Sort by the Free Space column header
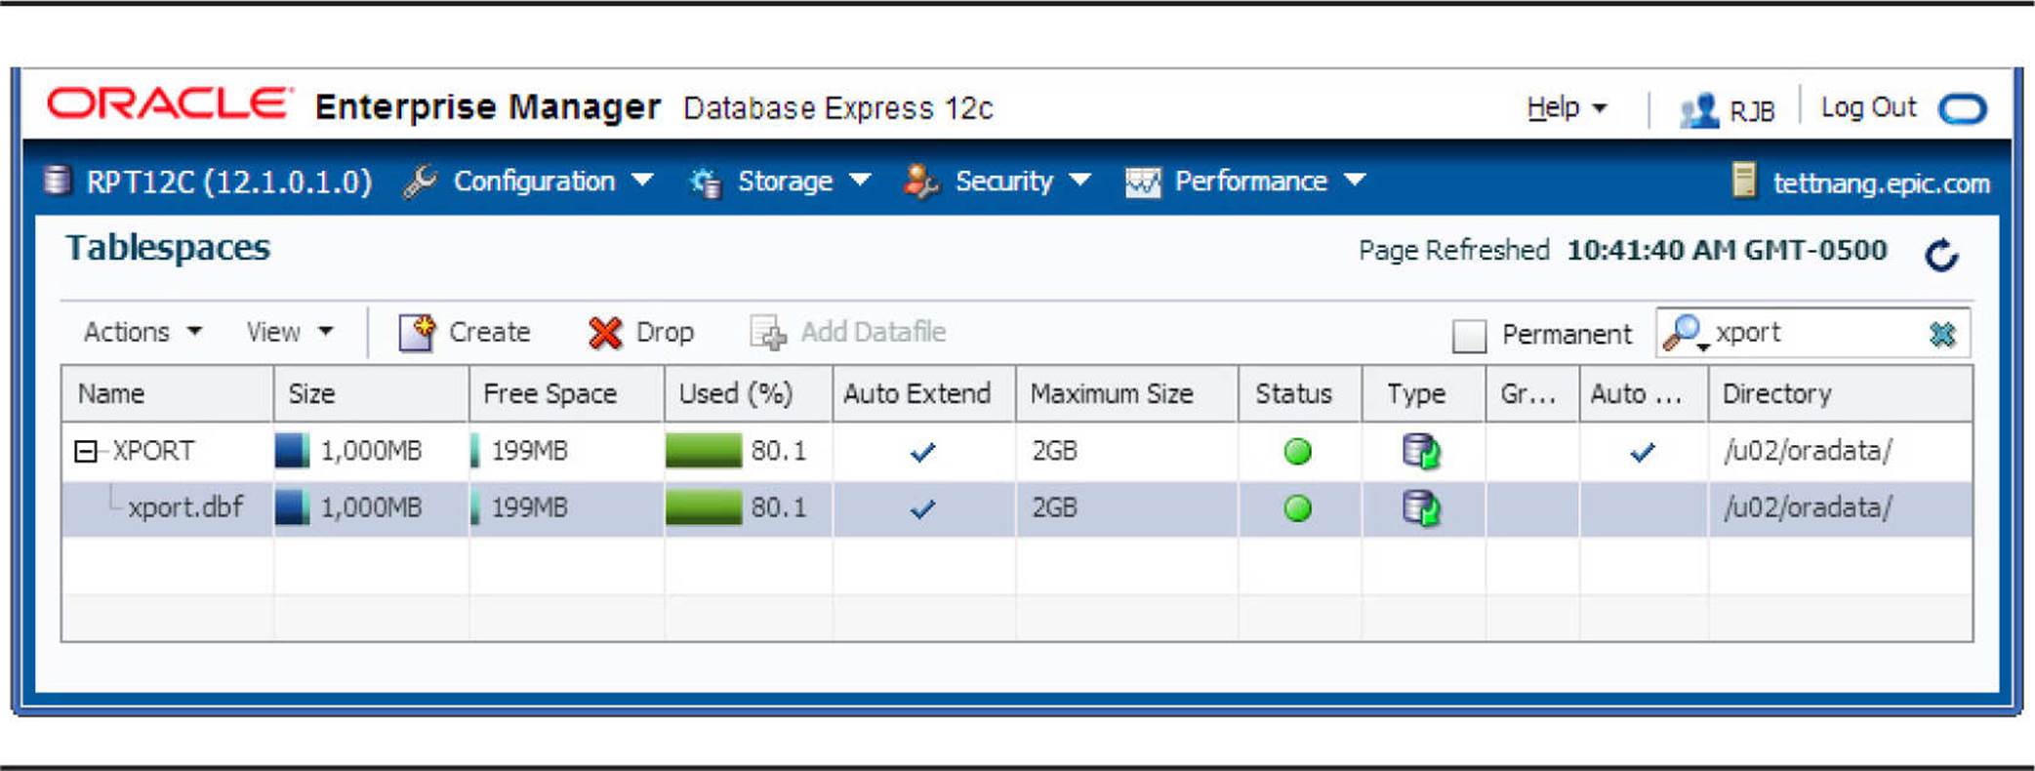This screenshot has width=2035, height=771. (566, 393)
